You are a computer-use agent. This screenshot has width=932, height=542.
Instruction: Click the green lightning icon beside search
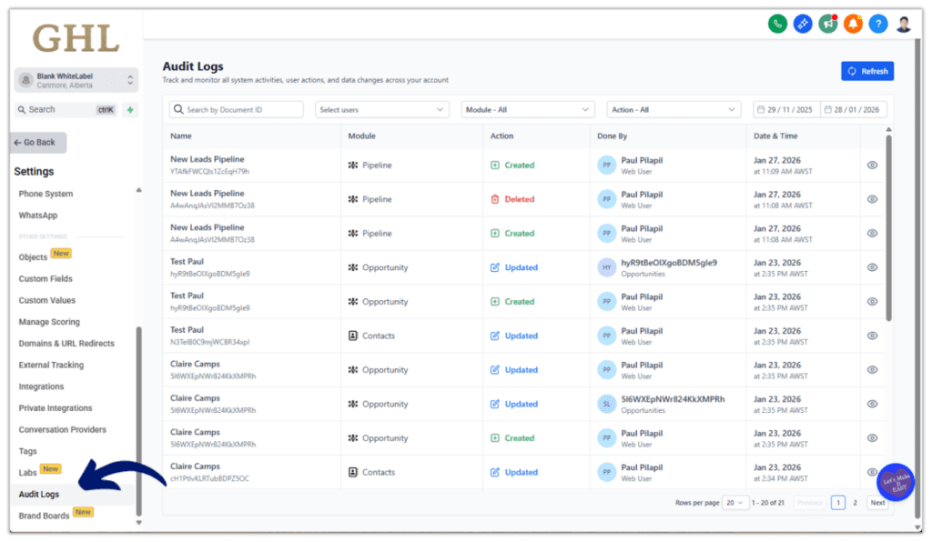130,108
